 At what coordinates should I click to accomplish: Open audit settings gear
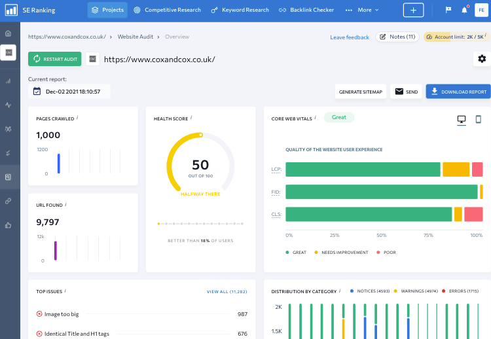(482, 59)
